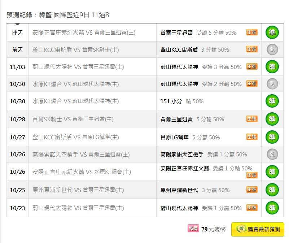Click pink 特價 price tag icon
Image resolution: width=289 pixels, height=243 pixels.
click(x=193, y=229)
